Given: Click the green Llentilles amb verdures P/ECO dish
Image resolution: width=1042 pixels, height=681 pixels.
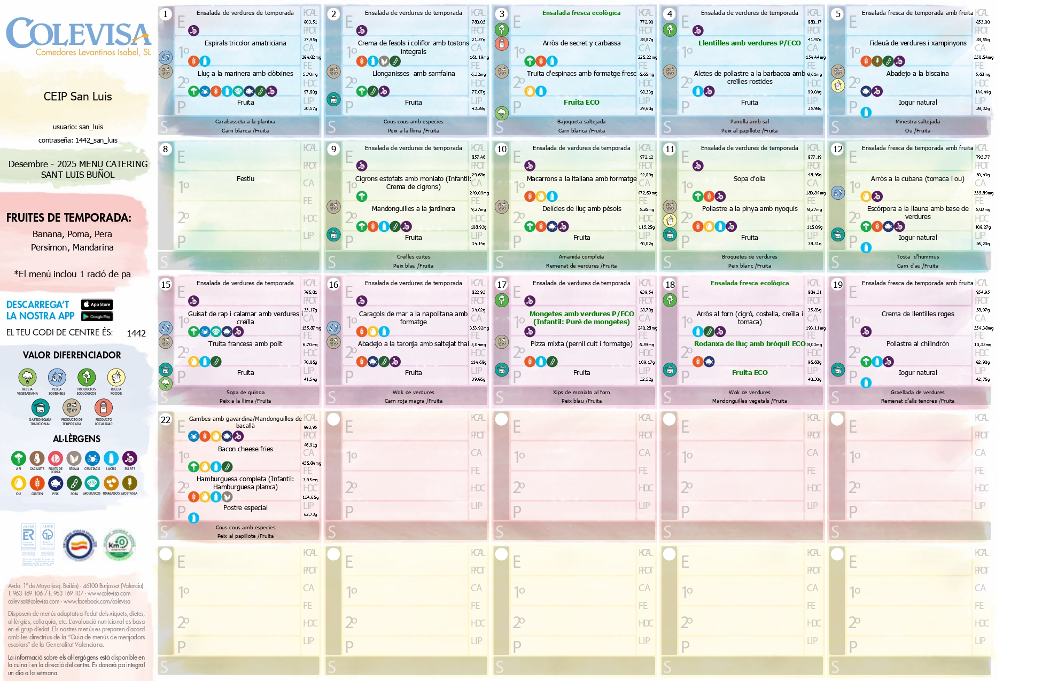Looking at the screenshot, I should (x=749, y=43).
